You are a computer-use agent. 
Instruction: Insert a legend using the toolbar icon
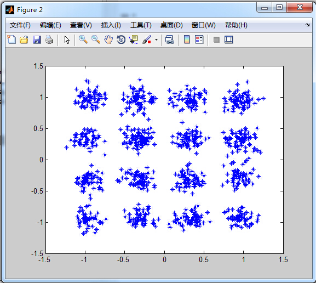pyautogui.click(x=199, y=39)
